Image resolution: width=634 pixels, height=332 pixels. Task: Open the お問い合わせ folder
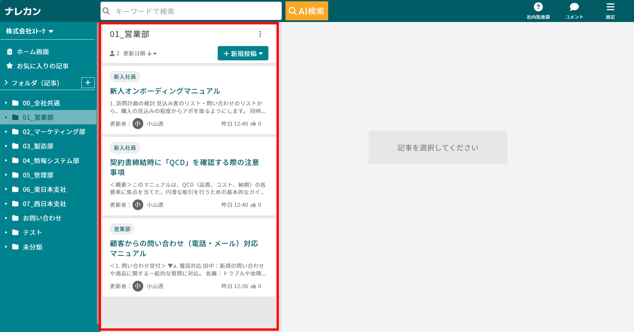pyautogui.click(x=42, y=218)
